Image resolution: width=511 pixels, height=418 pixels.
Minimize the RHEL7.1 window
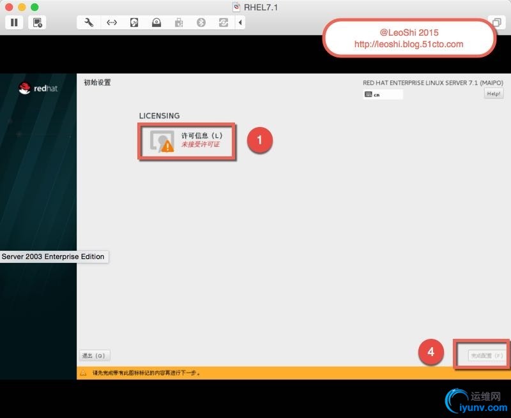point(22,7)
